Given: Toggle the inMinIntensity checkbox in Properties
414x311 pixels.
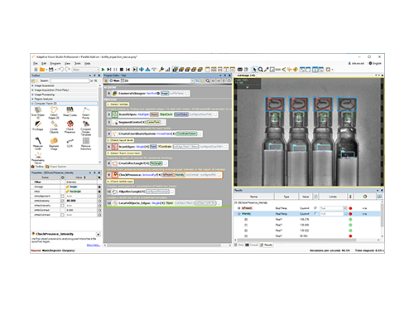Looking at the screenshot, I should (x=62, y=201).
